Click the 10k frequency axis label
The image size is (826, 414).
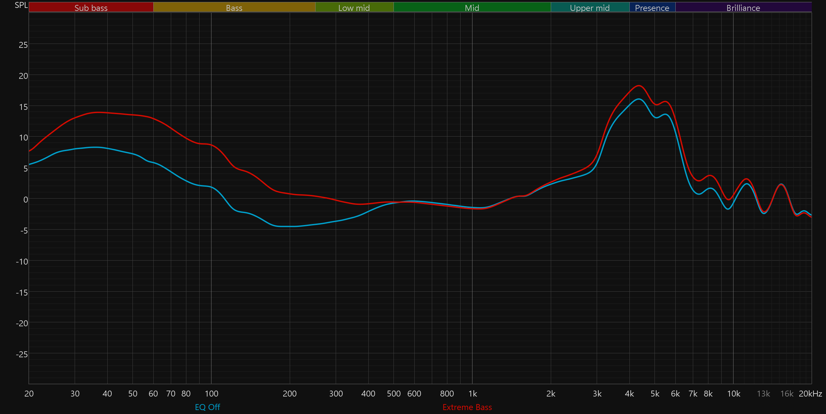point(733,394)
